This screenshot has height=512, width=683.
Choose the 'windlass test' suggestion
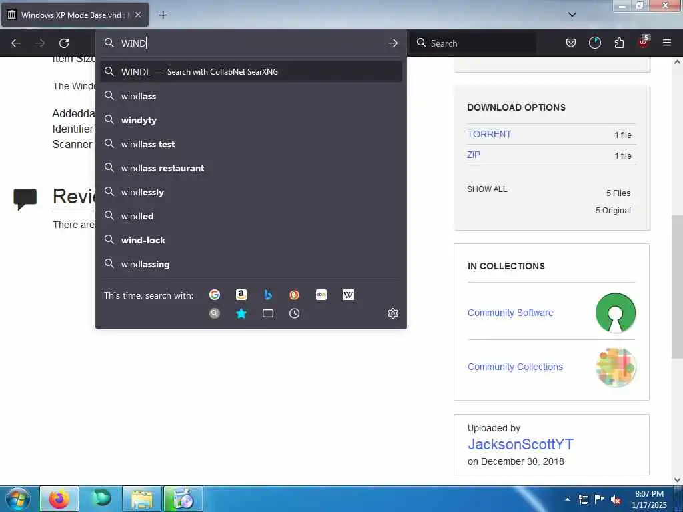(251, 144)
